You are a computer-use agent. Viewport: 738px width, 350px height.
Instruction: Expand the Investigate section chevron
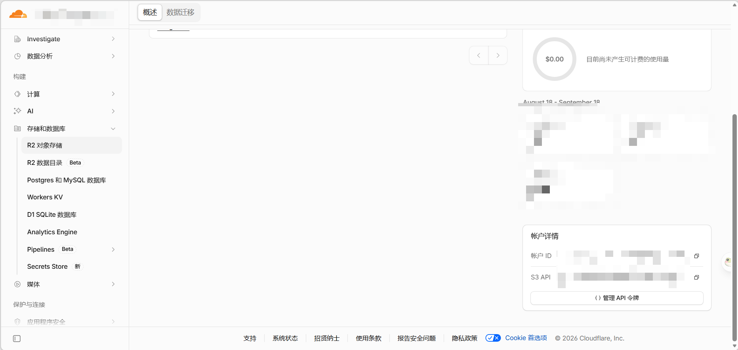coord(113,39)
